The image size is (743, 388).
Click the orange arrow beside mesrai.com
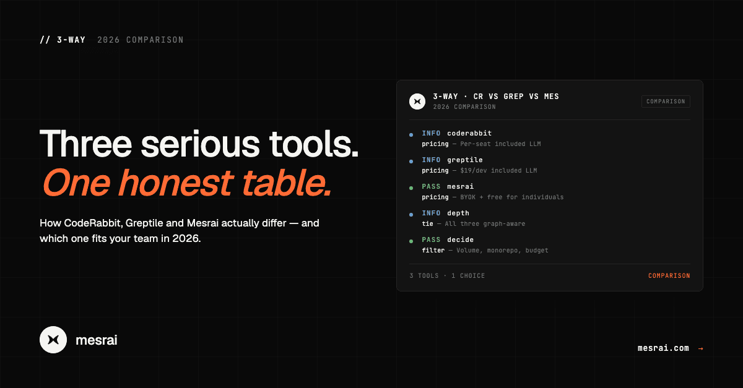700,348
